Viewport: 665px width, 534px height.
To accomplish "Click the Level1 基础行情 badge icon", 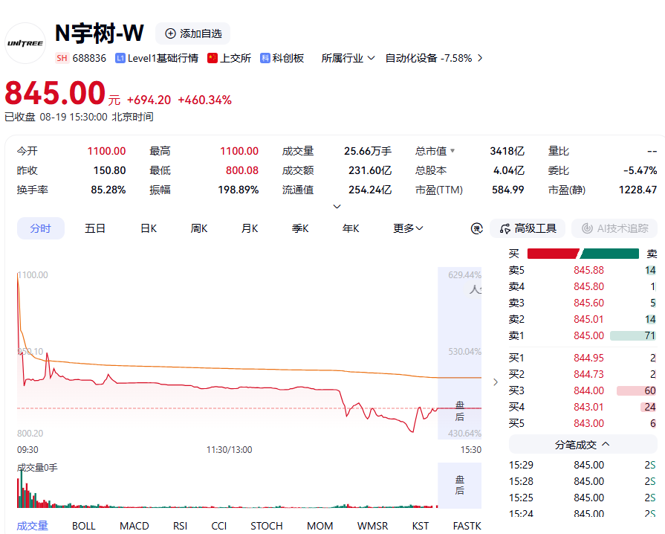I will pos(120,58).
